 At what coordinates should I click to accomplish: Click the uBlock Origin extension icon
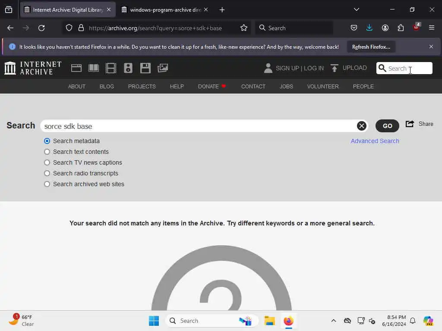tap(417, 27)
